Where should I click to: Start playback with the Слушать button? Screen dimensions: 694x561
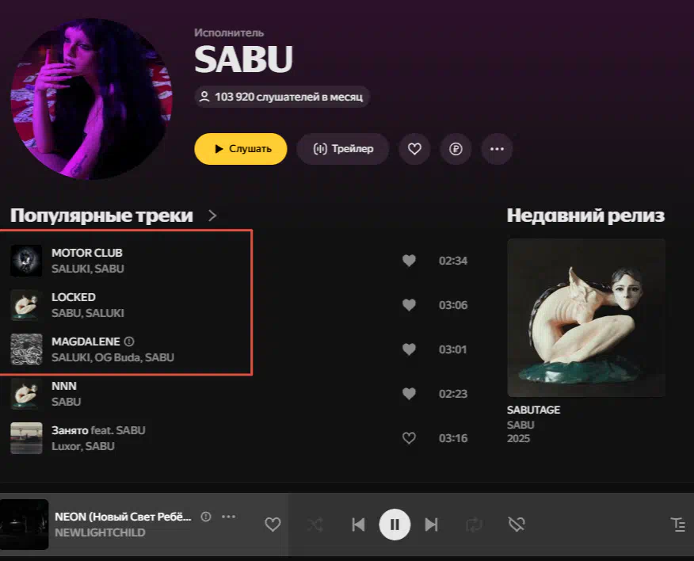tap(240, 149)
